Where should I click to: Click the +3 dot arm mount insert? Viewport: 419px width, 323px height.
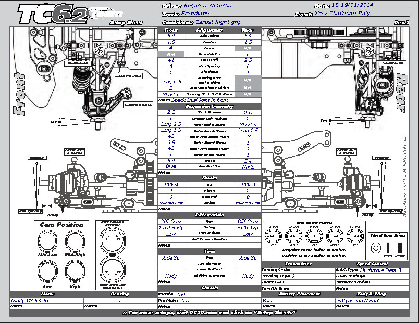click(355, 236)
